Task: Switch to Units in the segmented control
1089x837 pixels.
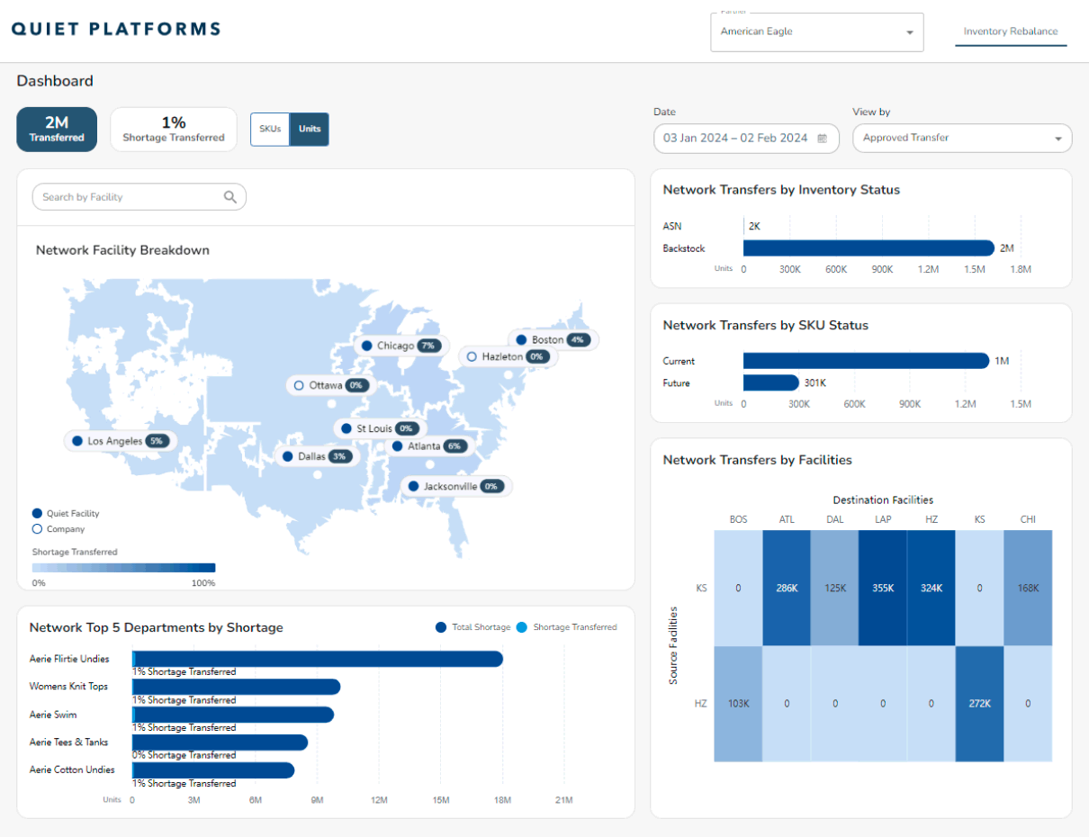Action: point(310,129)
